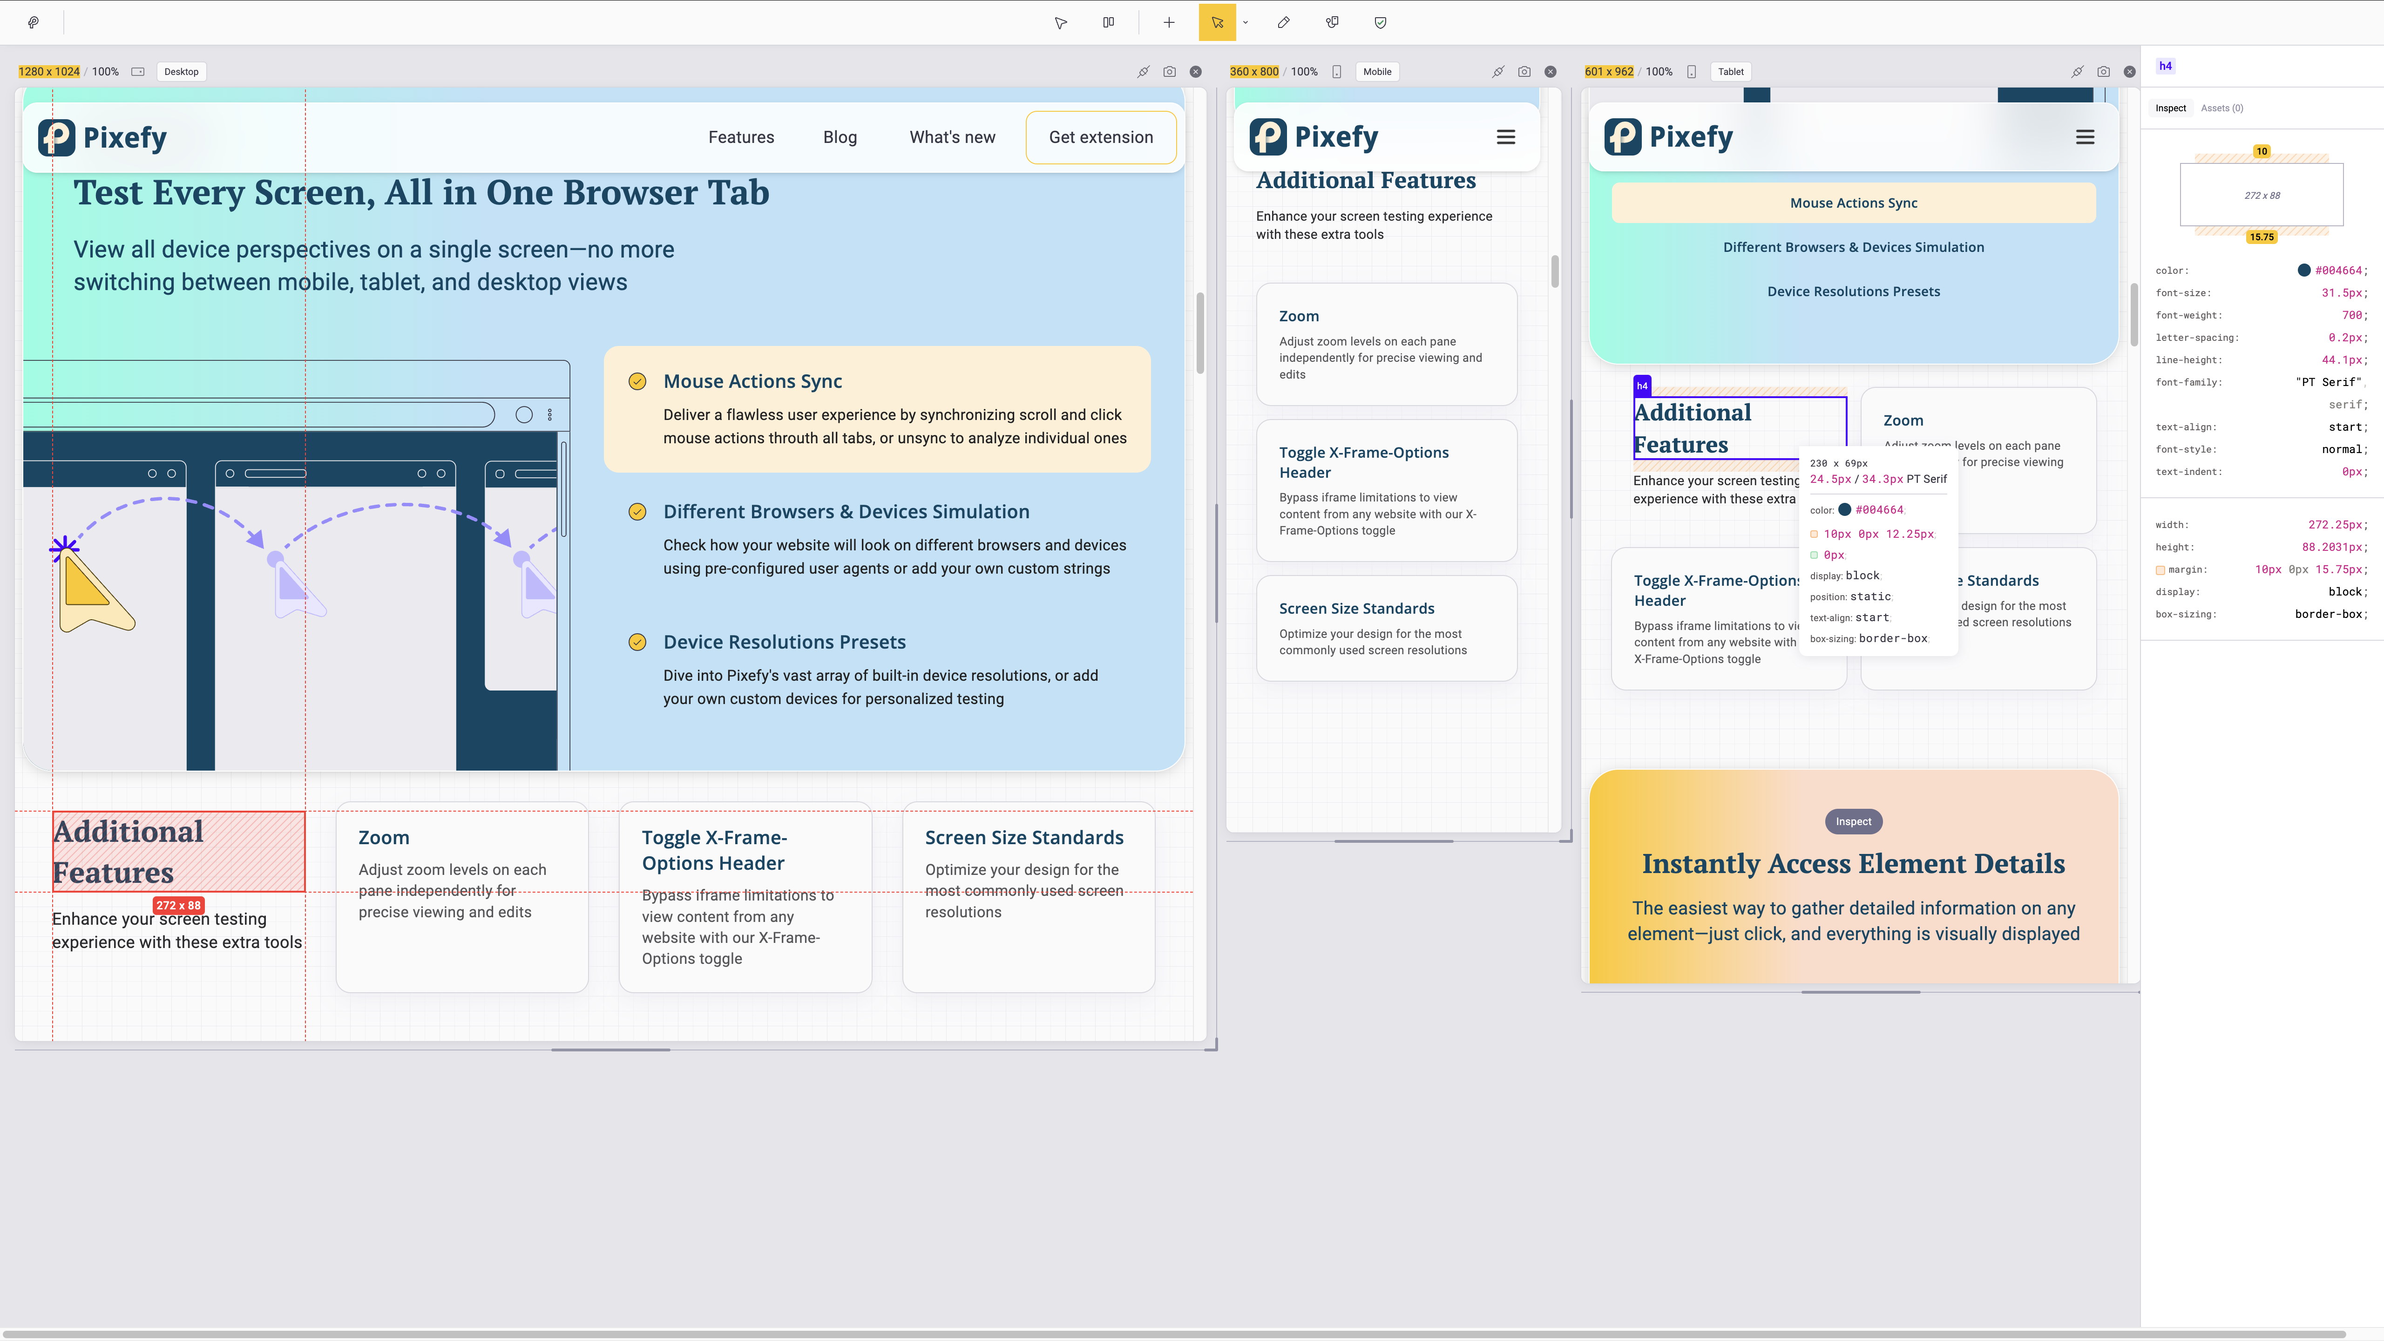Open the Desktop device preset selector
This screenshot has width=2384, height=1341.
point(182,71)
